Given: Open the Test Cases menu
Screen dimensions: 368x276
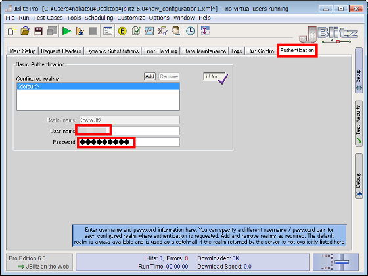Looking at the screenshot, I should click(48, 18).
